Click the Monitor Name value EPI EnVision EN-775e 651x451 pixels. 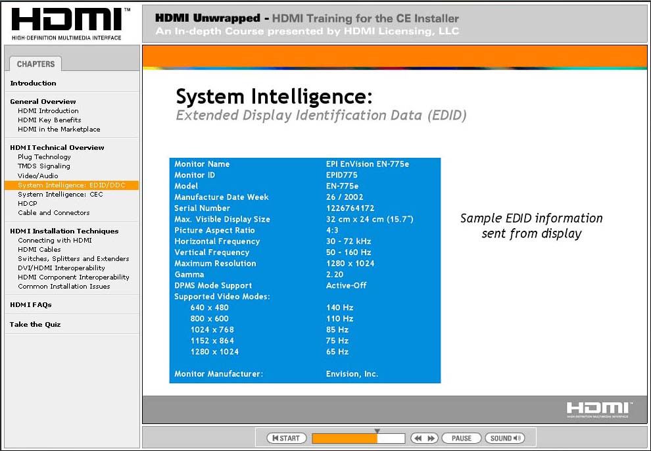pos(368,164)
